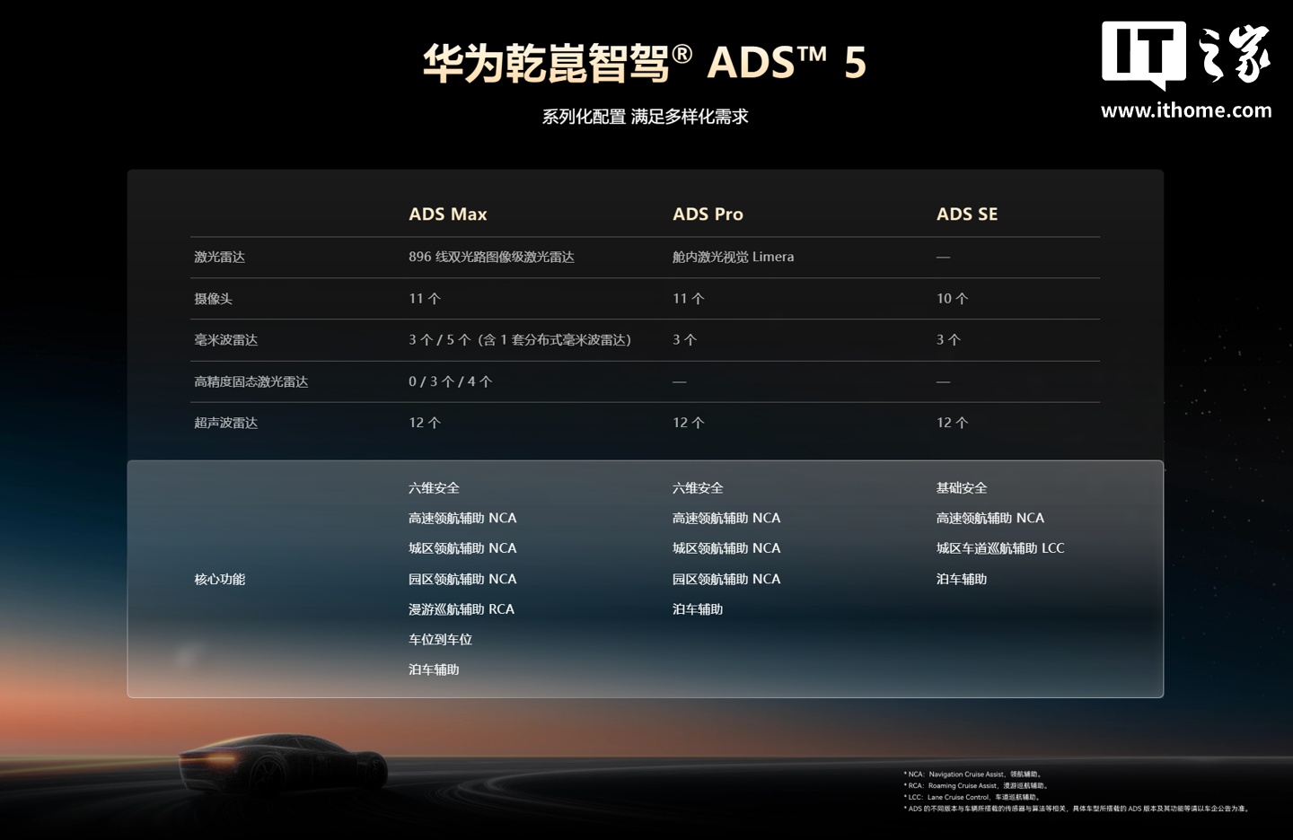
Task: Select "六维安全" in the ADS Max column
Action: click(x=434, y=488)
